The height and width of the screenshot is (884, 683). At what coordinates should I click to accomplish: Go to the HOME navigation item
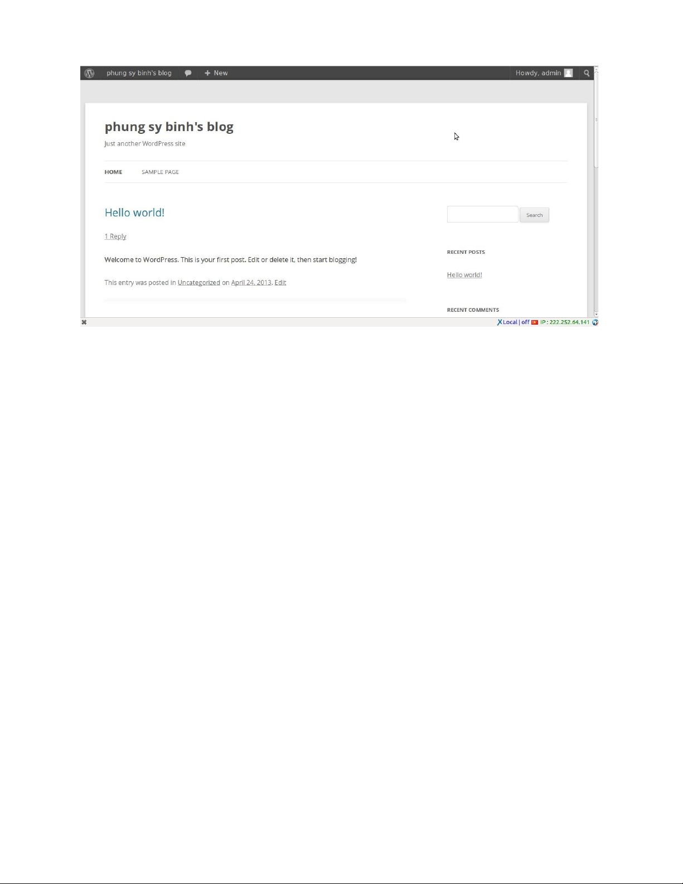tap(113, 172)
